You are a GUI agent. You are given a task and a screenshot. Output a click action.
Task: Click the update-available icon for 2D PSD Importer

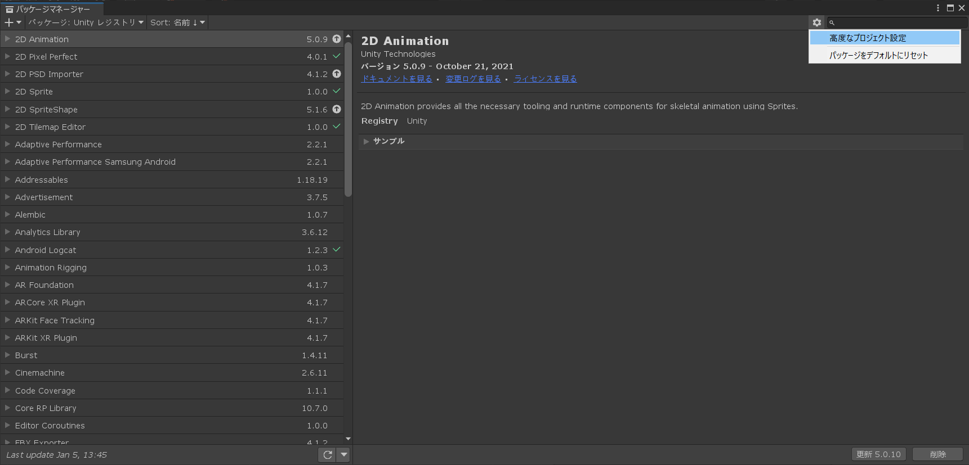click(337, 74)
